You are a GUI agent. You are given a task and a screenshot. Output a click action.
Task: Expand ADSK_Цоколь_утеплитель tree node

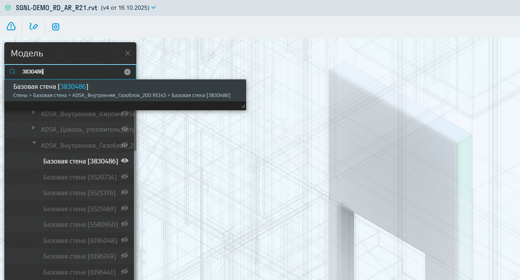[x=34, y=128]
